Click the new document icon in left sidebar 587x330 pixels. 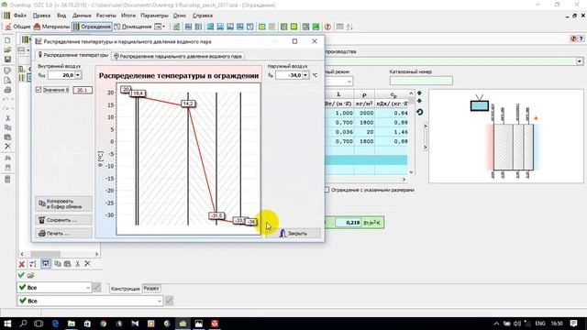(7, 40)
